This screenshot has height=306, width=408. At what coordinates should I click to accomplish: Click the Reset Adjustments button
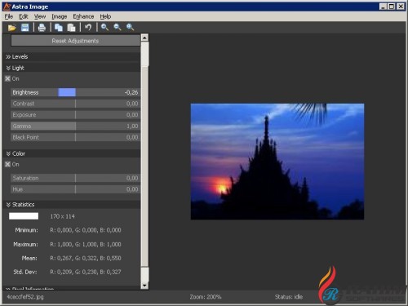pos(75,41)
